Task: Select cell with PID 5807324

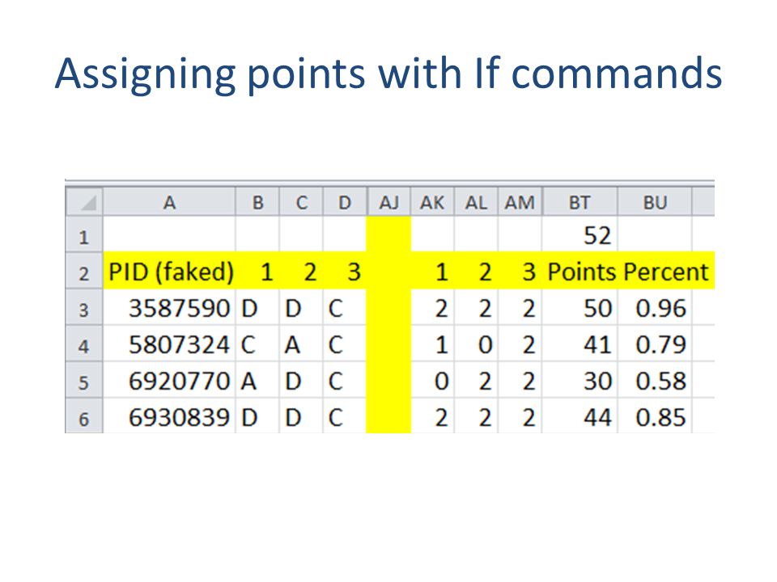Action: tap(169, 344)
